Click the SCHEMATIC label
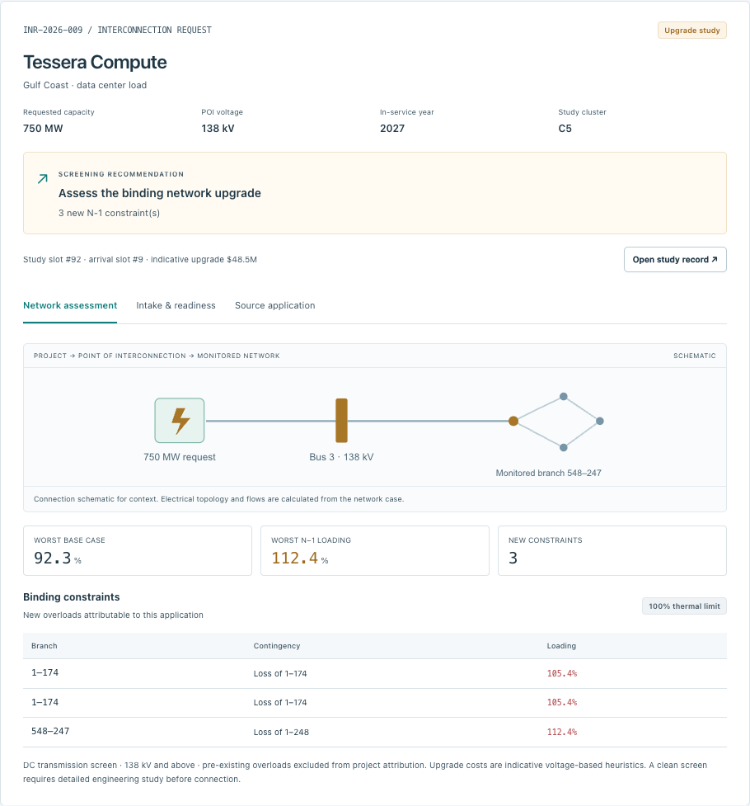Viewport: 750px width, 806px height. coord(695,356)
